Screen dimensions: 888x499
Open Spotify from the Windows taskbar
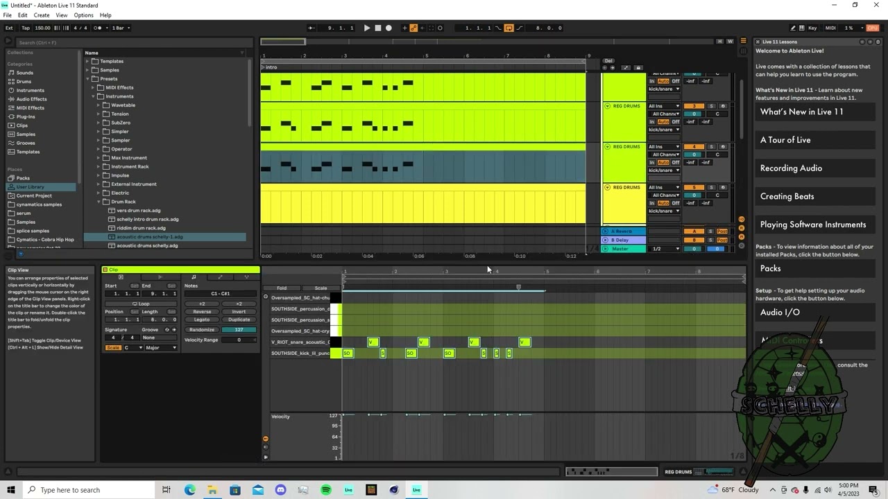[326, 490]
